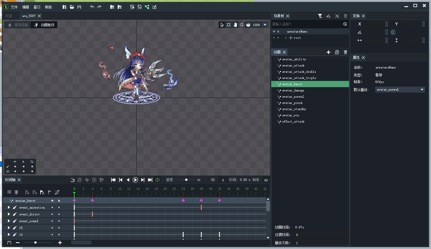This screenshot has width=431, height=249.
Task: Open the 编辑 menu
Action: (26, 7)
